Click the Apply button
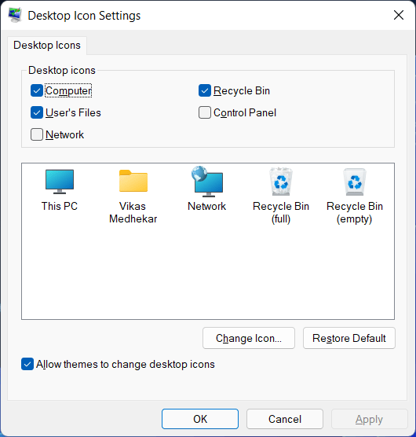 point(369,419)
